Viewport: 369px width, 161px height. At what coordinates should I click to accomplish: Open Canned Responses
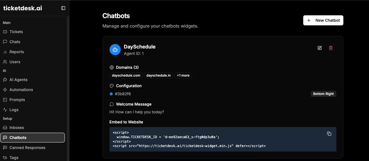click(27, 148)
